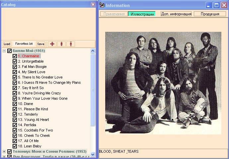Toggle checkbox for 12. Tenderly
The image size is (229, 159).
(15, 114)
